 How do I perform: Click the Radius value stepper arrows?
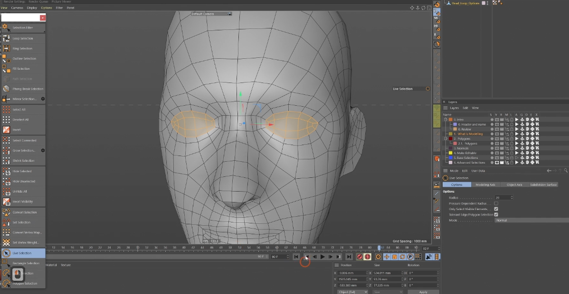click(512, 198)
